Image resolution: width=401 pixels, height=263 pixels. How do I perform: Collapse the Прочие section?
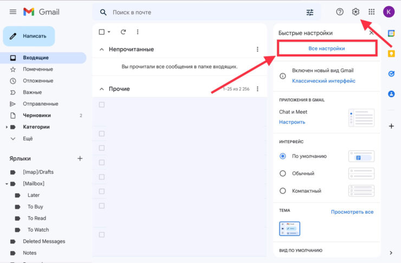tap(101, 89)
